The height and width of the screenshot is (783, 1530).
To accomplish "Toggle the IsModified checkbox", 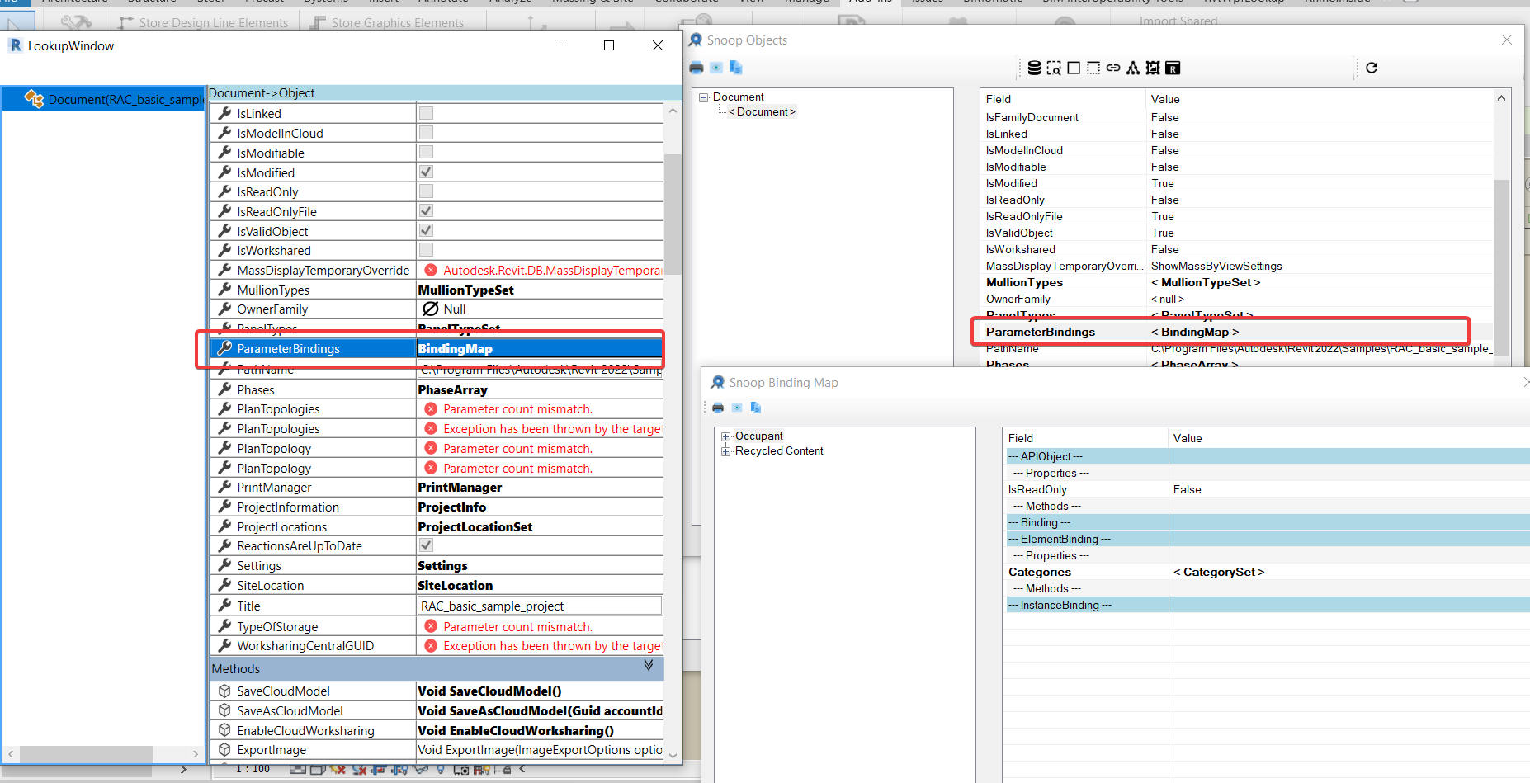I will coord(426,172).
